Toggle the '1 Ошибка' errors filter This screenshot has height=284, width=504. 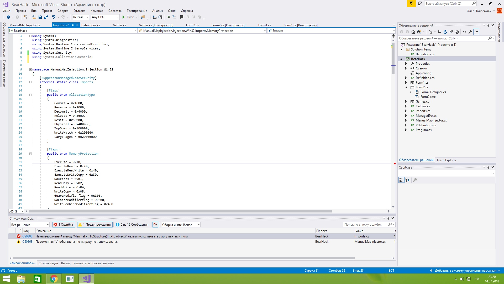point(63,225)
